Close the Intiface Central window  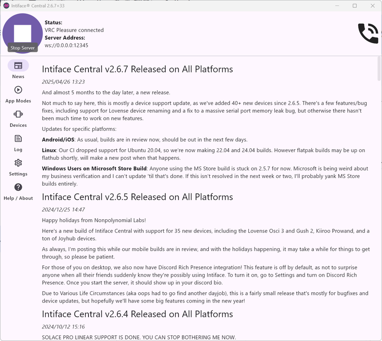(x=372, y=6)
